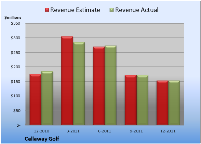Select the 9-2011 category label

click(136, 131)
